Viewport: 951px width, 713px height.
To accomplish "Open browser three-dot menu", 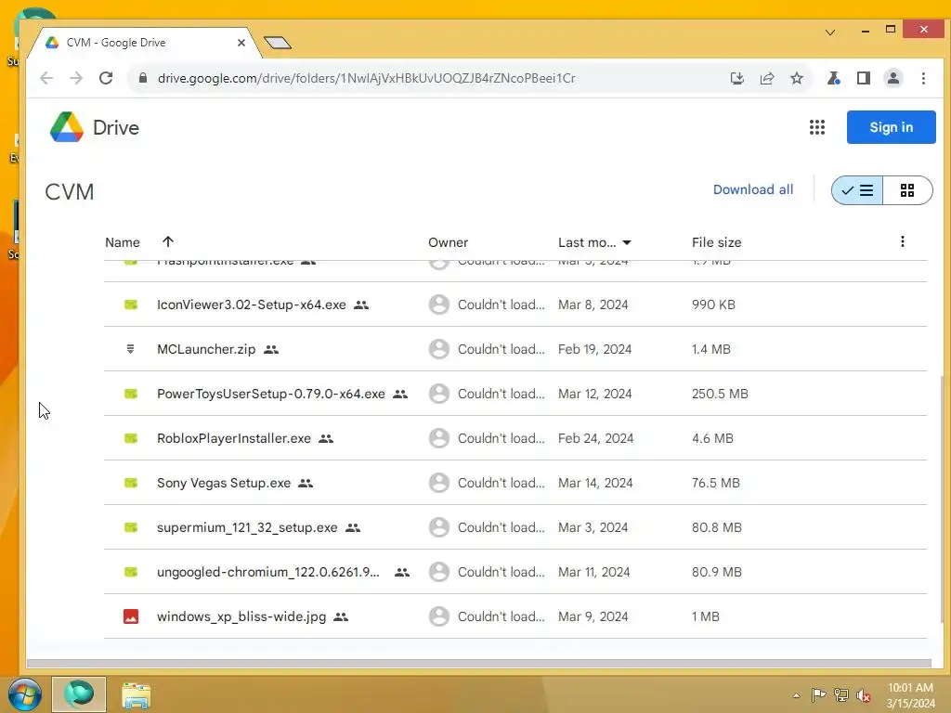I will pyautogui.click(x=923, y=78).
